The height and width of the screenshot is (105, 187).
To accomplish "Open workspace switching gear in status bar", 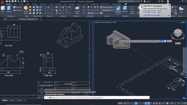I will [167, 103].
